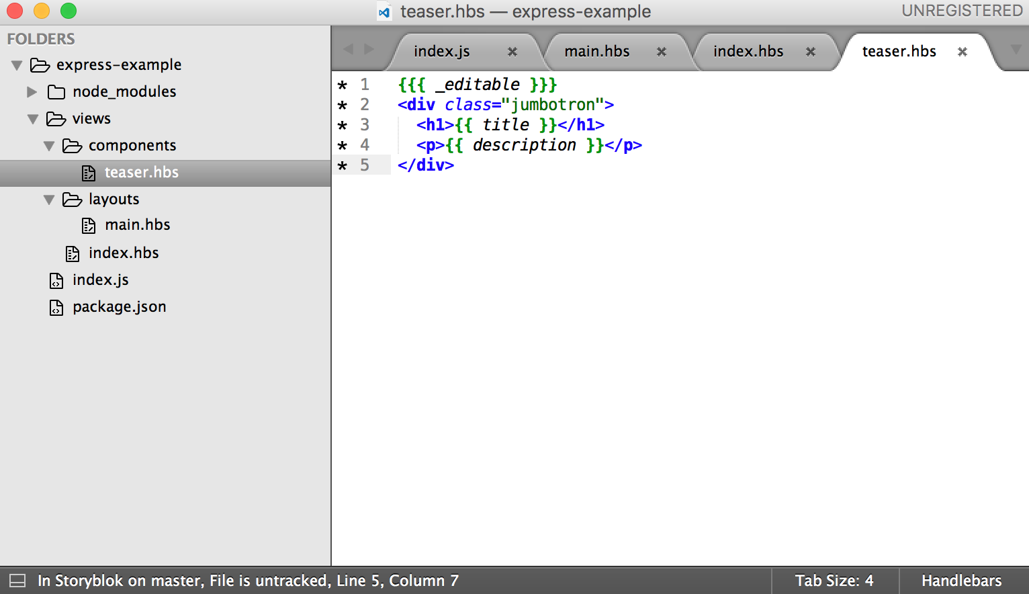Collapse the express-example root folder arrow
This screenshot has height=594, width=1029.
(x=17, y=65)
